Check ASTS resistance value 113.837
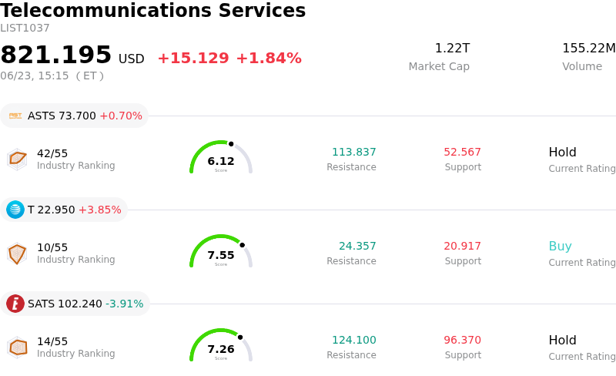Viewport: 616px width, 376px height. (354, 152)
